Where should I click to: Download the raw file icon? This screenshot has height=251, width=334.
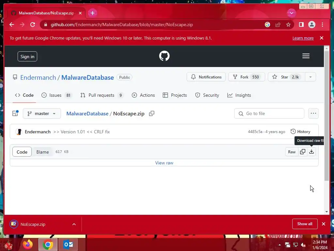311,152
